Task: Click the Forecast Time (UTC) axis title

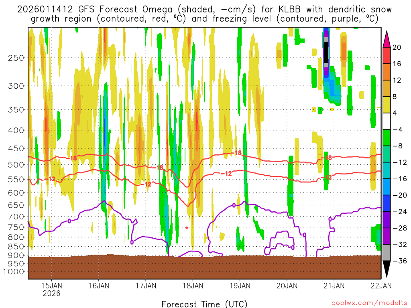Action: point(204,304)
